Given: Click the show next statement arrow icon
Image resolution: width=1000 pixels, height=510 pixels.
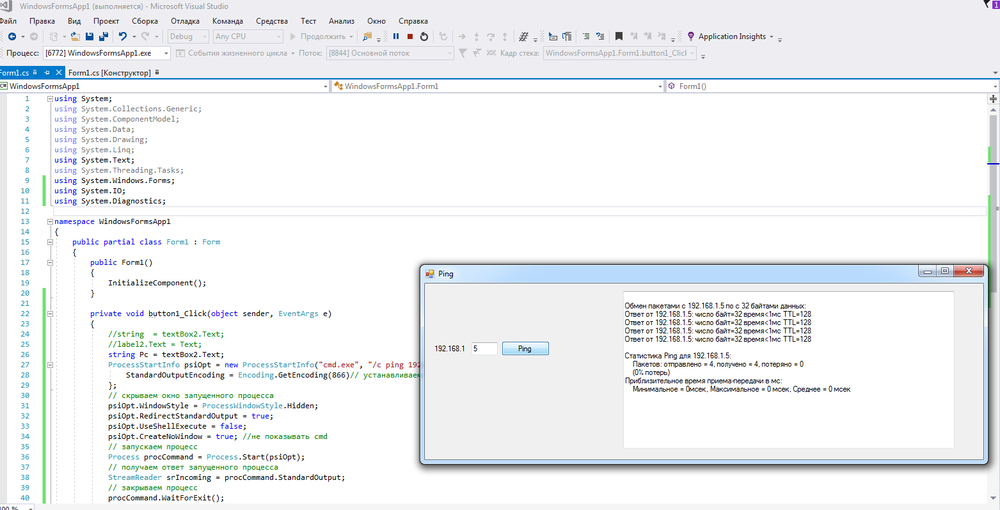Looking at the screenshot, I should coord(462,36).
